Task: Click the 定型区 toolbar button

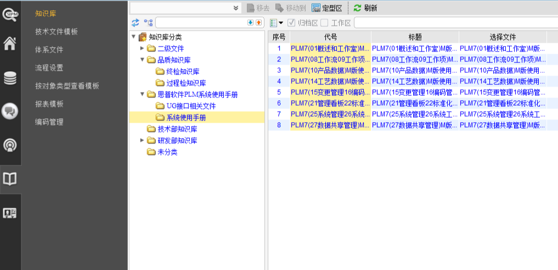Action: tap(327, 8)
